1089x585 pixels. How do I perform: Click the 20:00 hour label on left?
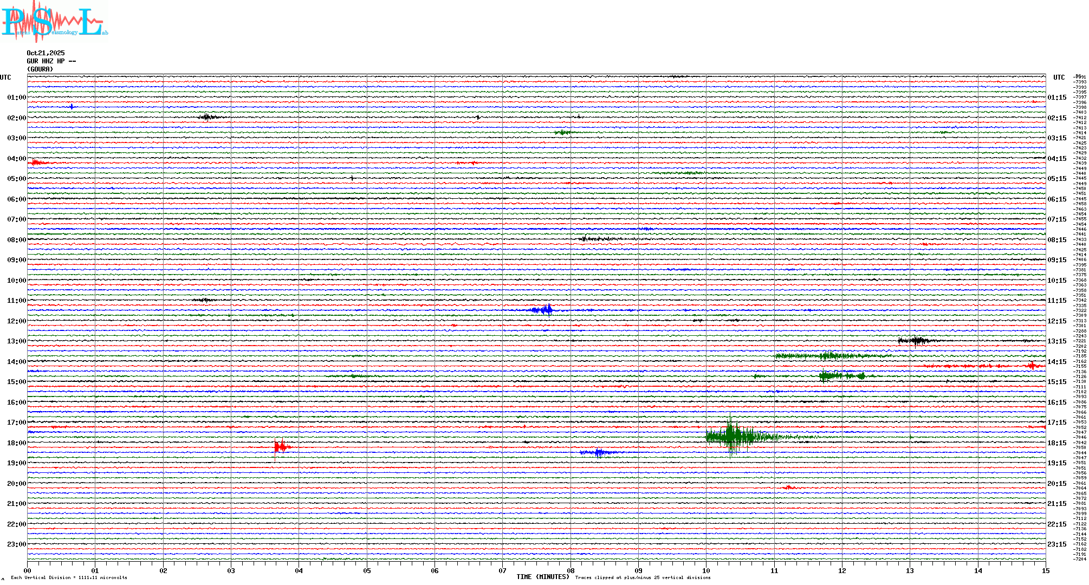click(16, 484)
